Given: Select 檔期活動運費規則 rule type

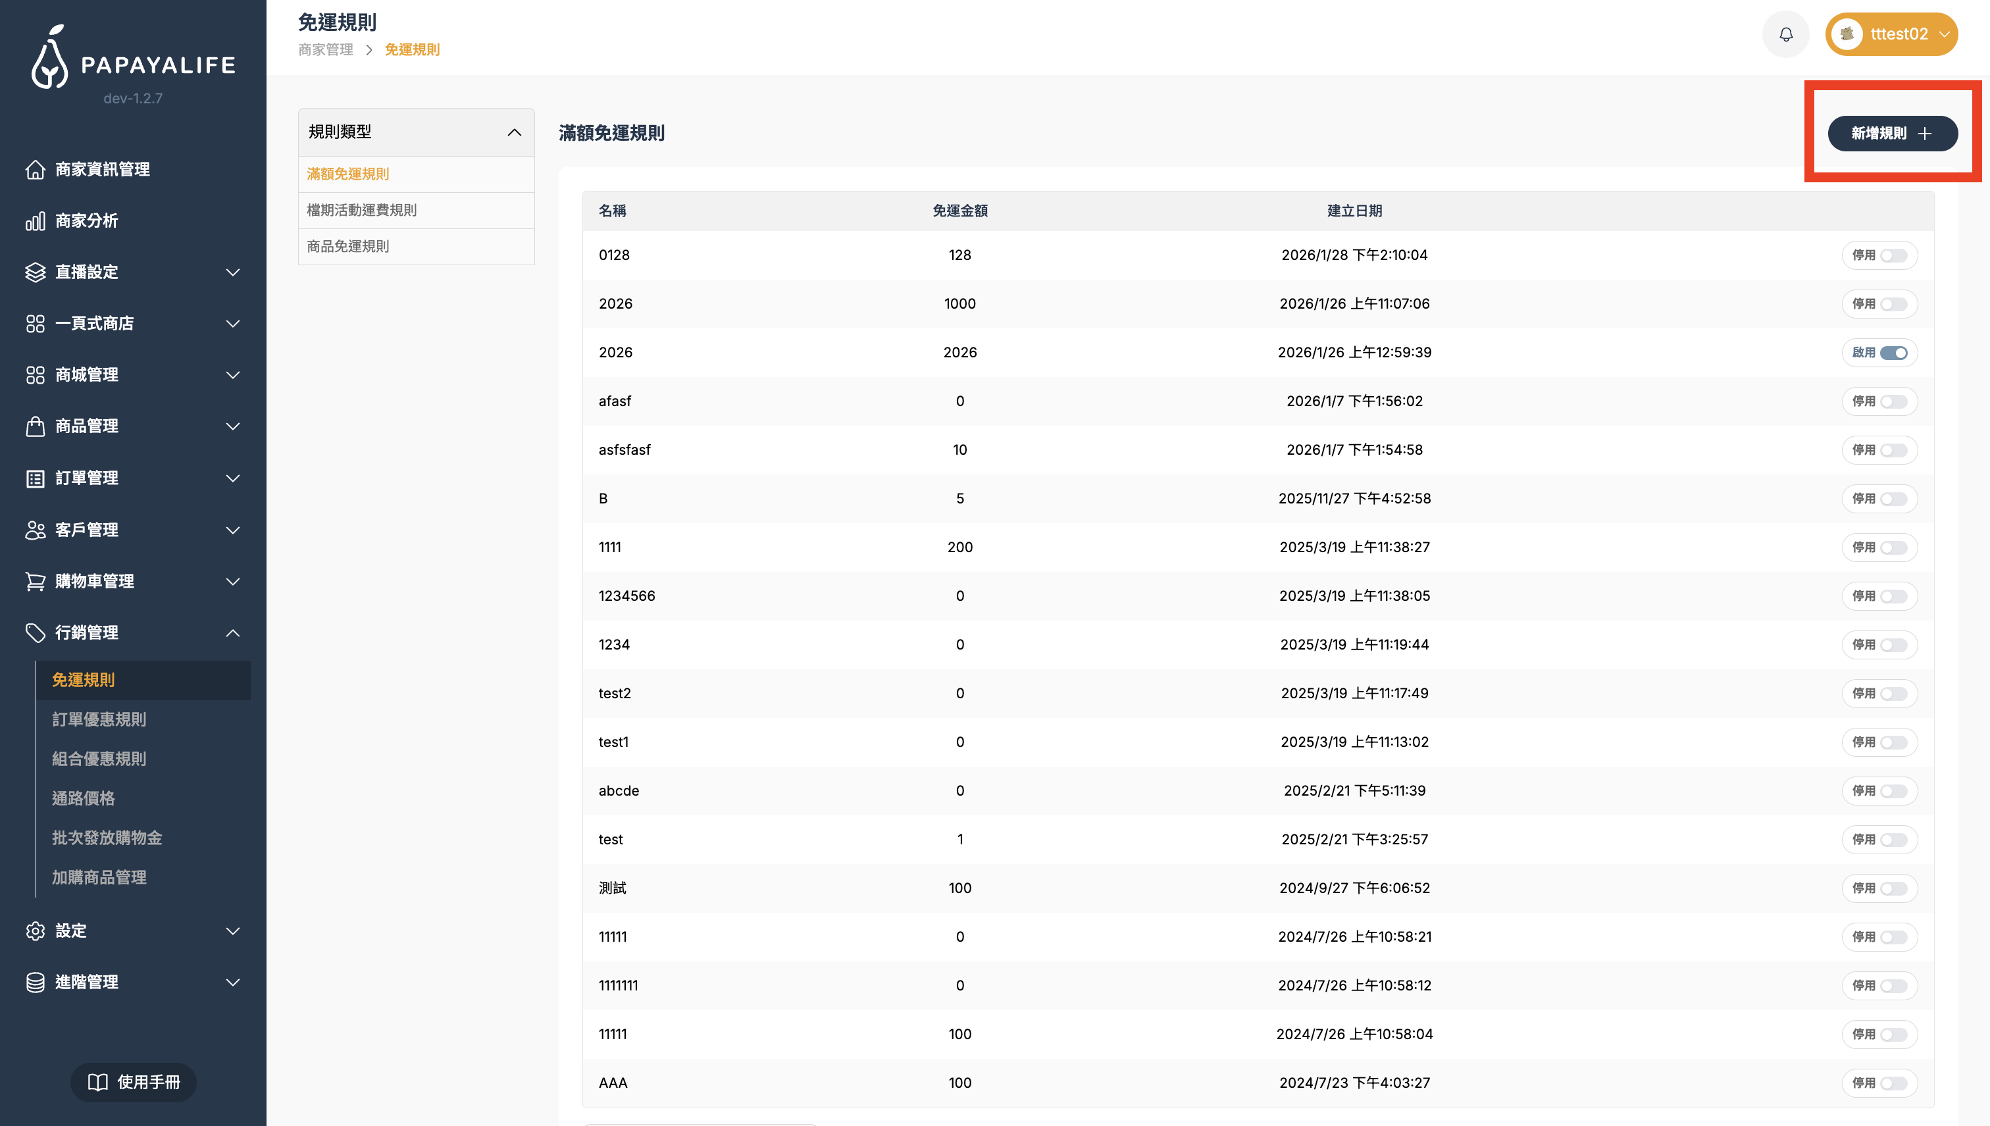Looking at the screenshot, I should click(x=362, y=211).
